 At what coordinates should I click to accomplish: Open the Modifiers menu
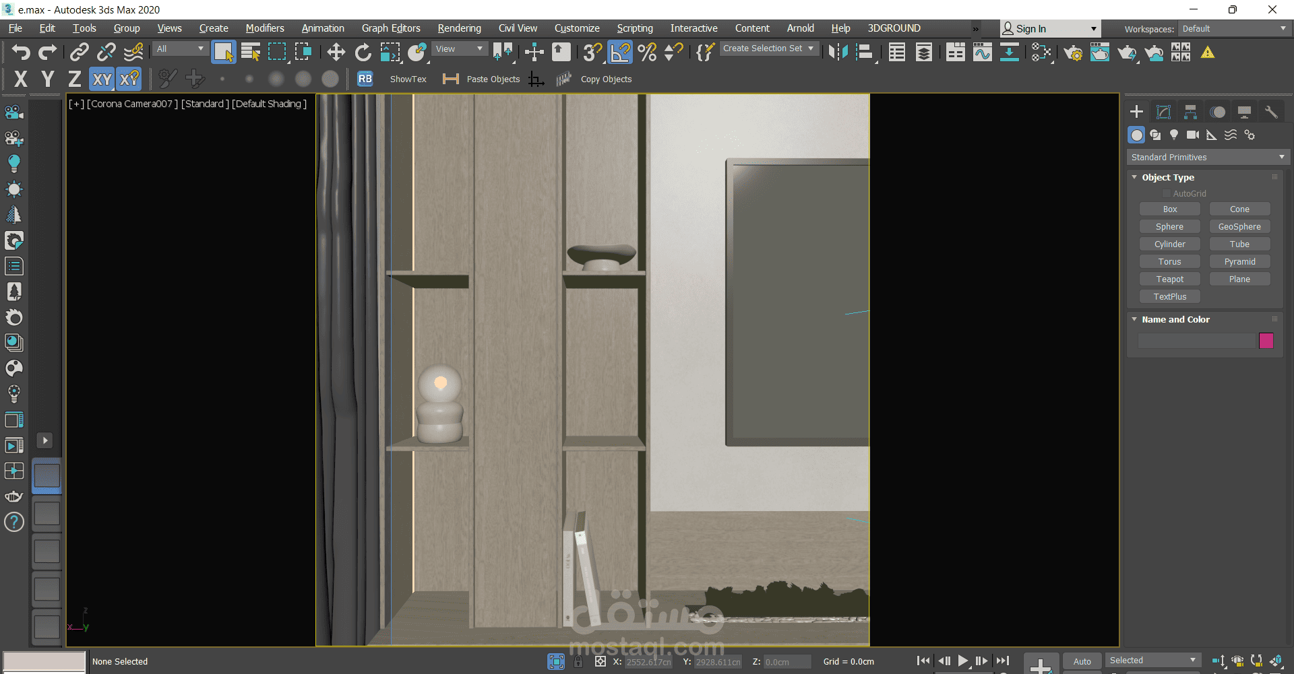click(265, 28)
